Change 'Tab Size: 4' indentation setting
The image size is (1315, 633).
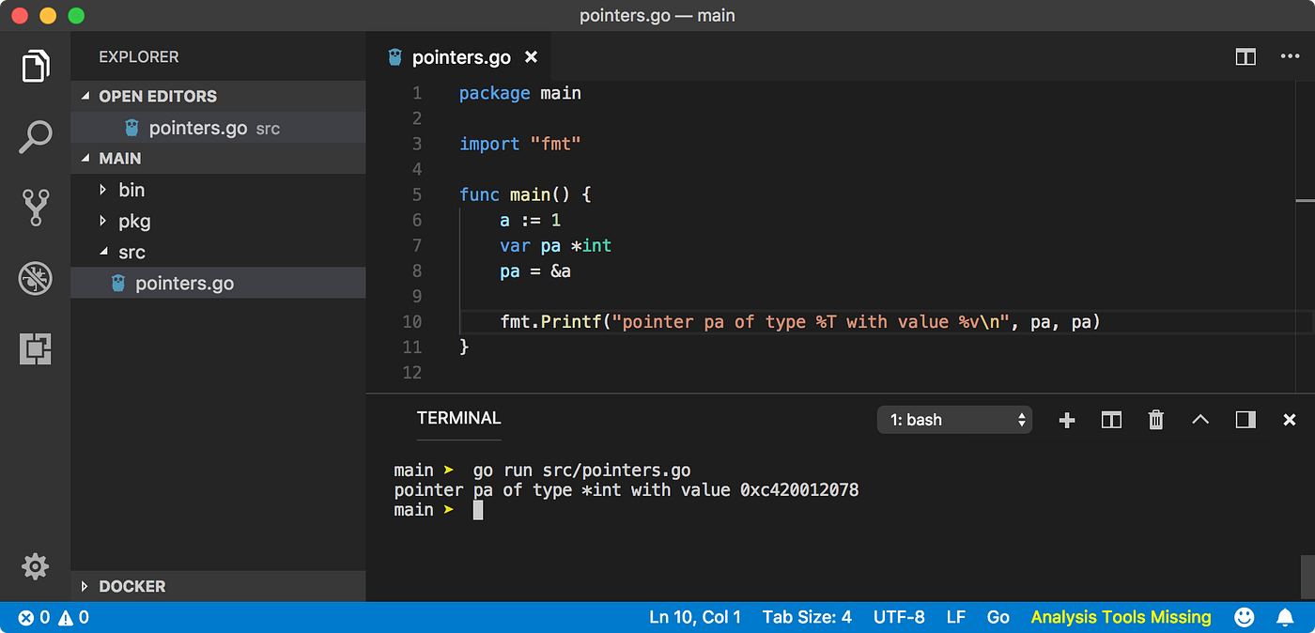tap(807, 617)
